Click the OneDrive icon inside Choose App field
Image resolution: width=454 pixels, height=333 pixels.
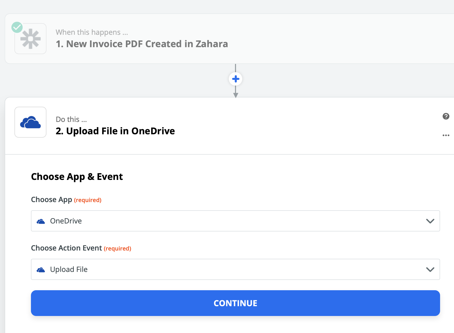[41, 221]
